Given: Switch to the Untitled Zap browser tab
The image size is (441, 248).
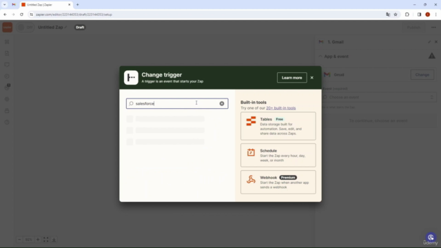Looking at the screenshot, I should (x=46, y=5).
